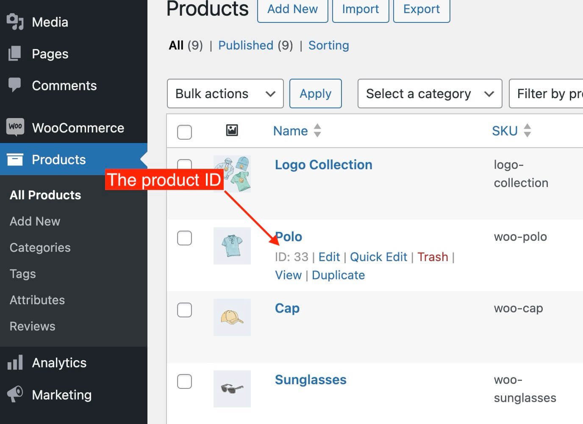Open the Select a category dropdown
Viewport: 583px width, 424px height.
pyautogui.click(x=430, y=94)
